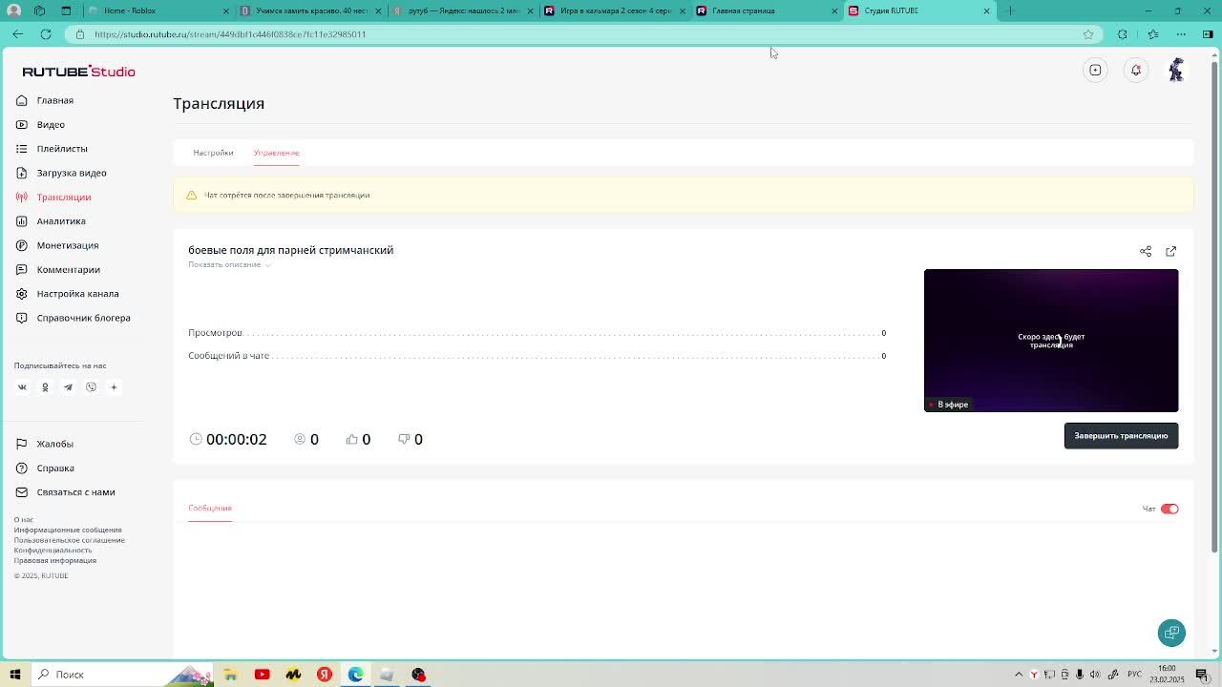
Task: Open a new browser tab
Action: pos(1010,10)
